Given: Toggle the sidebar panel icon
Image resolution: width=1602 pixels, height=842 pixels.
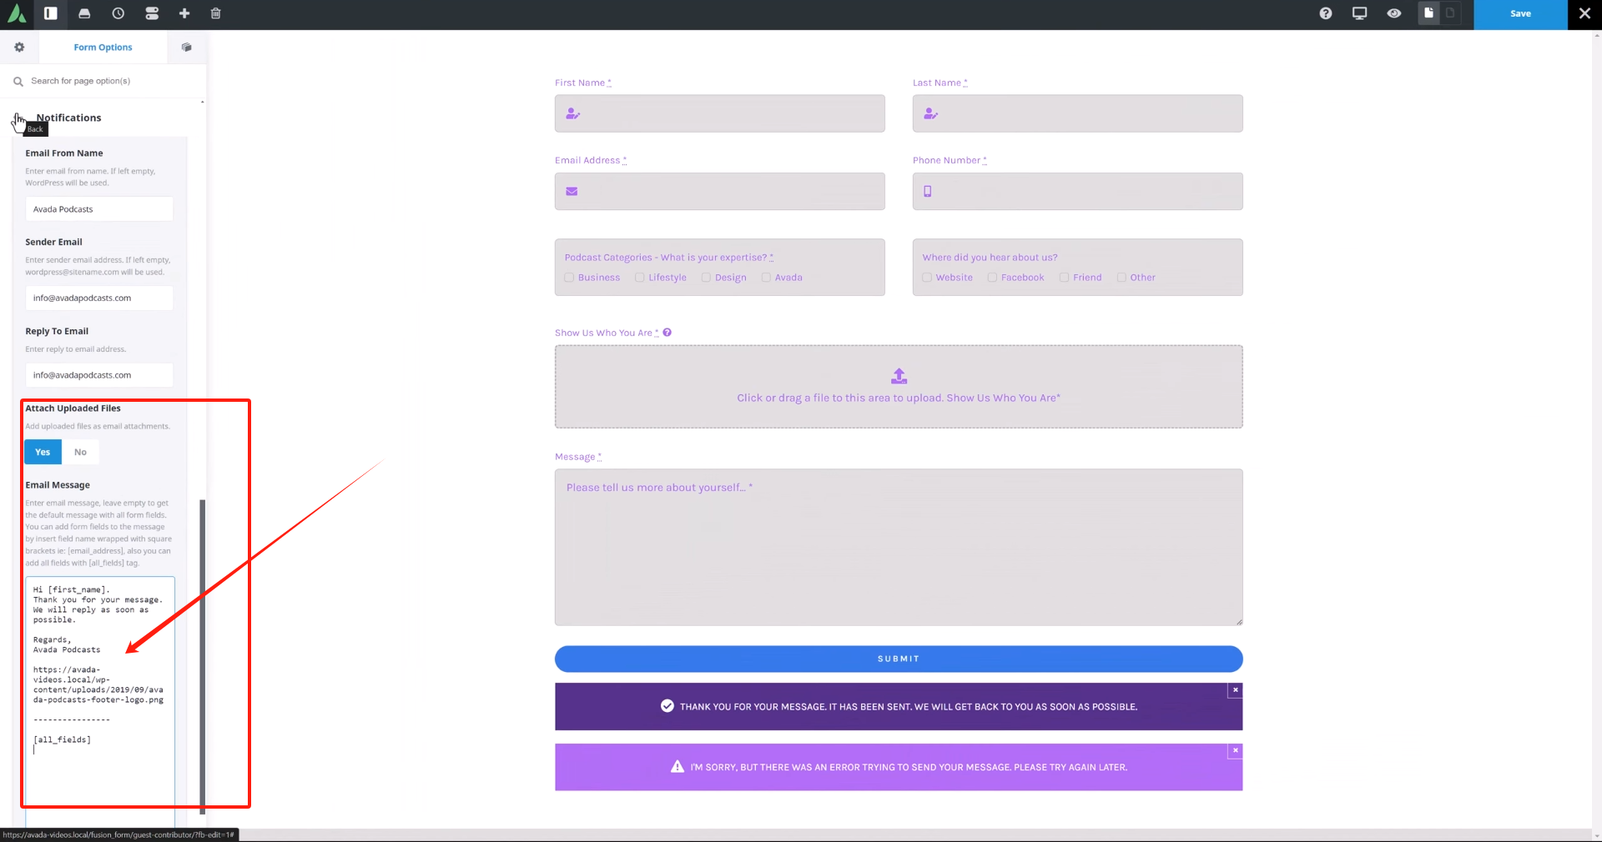Looking at the screenshot, I should pyautogui.click(x=51, y=13).
